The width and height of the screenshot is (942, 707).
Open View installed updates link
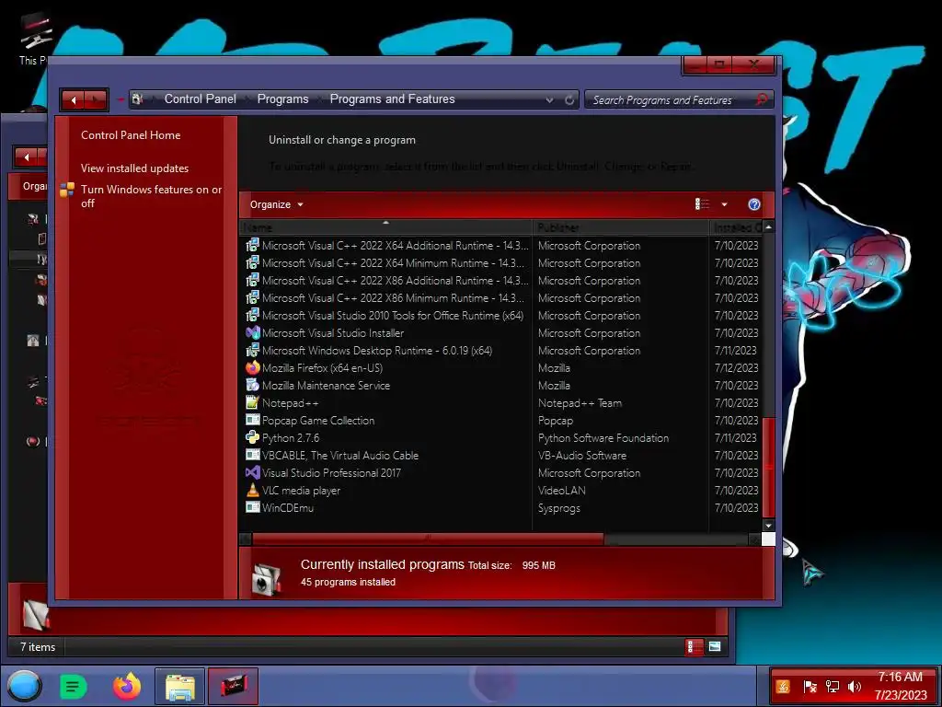pos(134,168)
